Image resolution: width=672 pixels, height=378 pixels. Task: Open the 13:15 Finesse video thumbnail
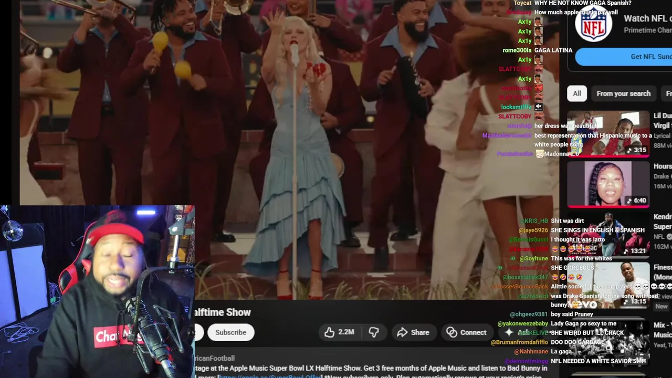[608, 285]
